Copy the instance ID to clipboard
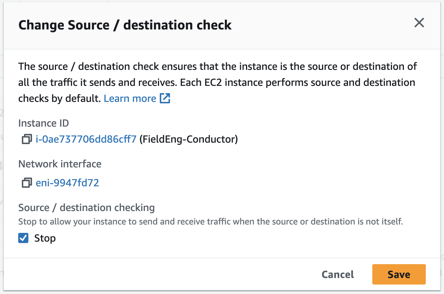This screenshot has height=294, width=444. point(27,139)
